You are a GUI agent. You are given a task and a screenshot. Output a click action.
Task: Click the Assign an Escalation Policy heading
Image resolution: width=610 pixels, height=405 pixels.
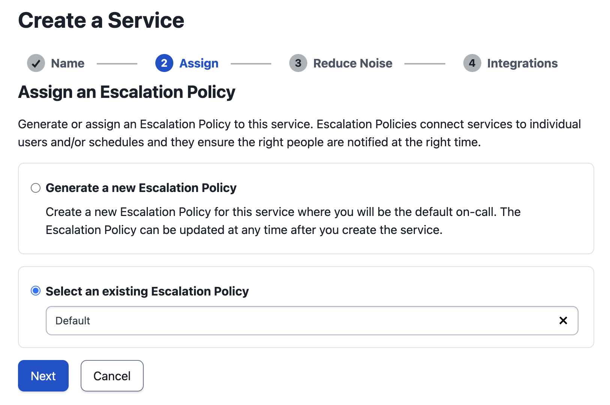pos(127,92)
